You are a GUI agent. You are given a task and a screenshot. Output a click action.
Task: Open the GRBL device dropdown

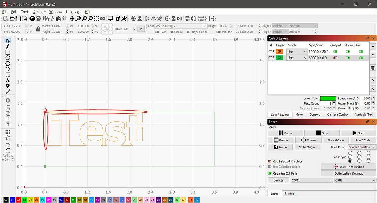coord(354,180)
